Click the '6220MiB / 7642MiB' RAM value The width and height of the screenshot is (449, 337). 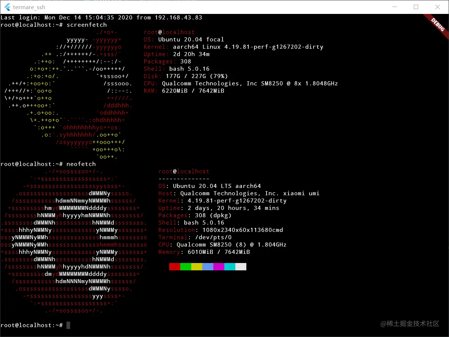pos(193,91)
